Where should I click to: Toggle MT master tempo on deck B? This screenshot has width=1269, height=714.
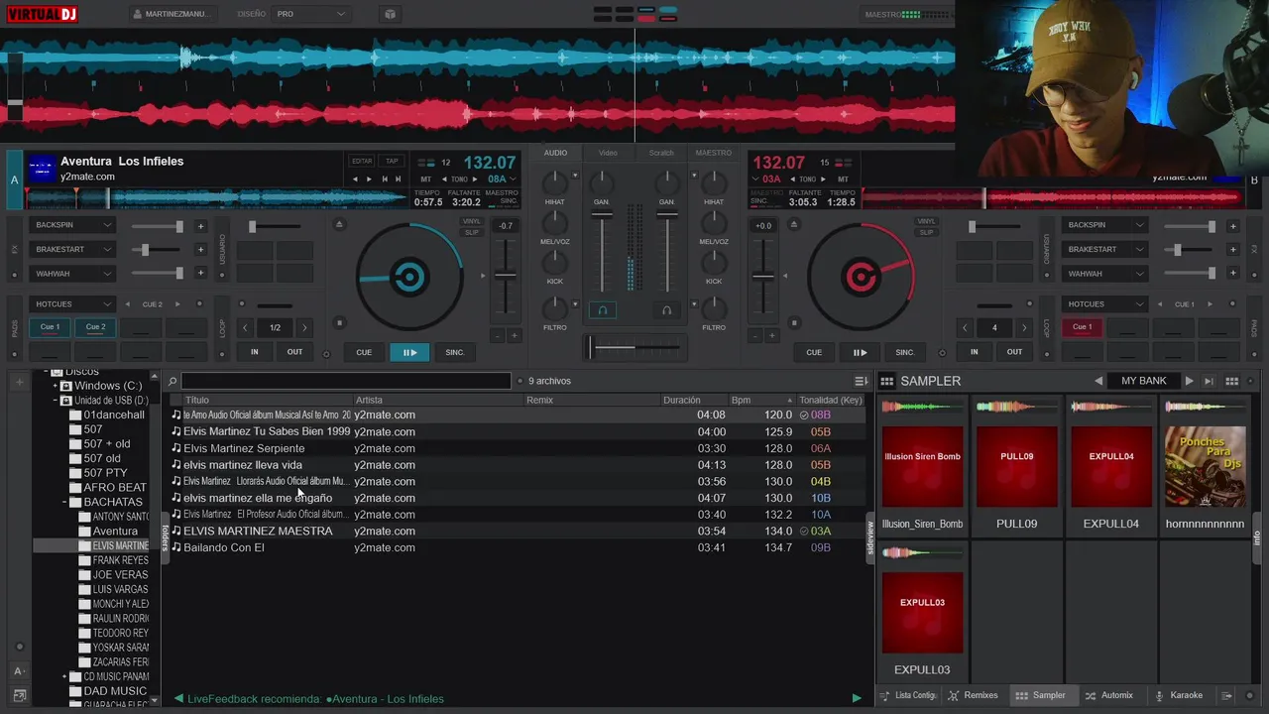843,179
